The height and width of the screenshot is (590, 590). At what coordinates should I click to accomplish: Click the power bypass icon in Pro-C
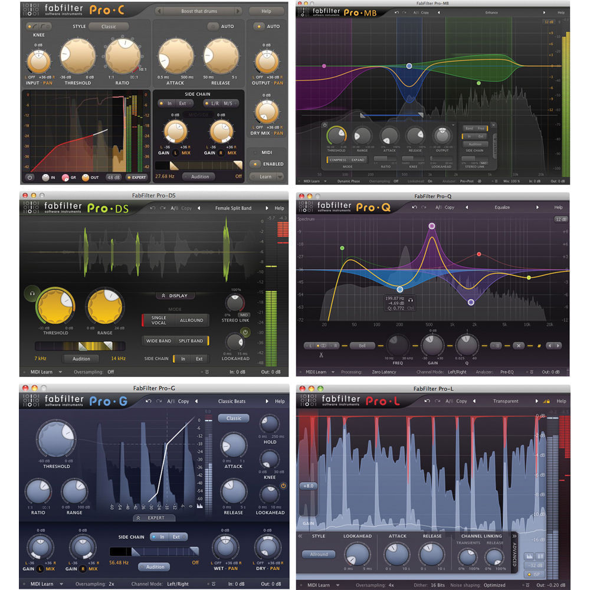click(x=30, y=177)
